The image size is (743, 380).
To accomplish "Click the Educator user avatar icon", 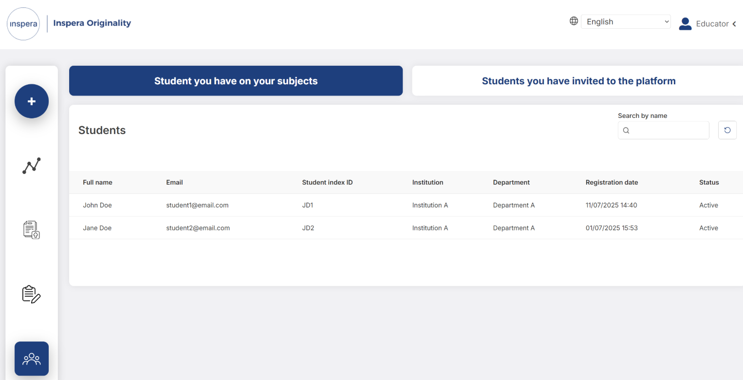I will [685, 24].
